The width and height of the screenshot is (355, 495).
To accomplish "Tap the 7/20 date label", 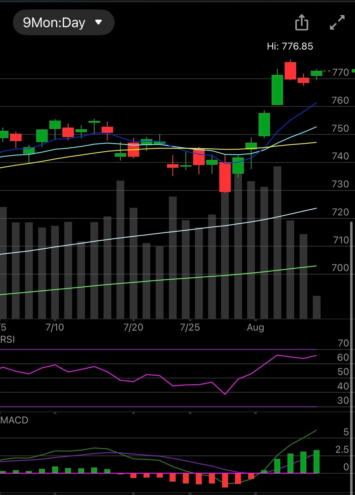I will (x=133, y=327).
